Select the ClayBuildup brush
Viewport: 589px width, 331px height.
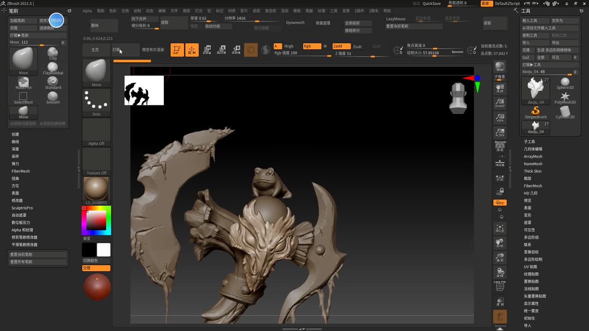tap(53, 68)
